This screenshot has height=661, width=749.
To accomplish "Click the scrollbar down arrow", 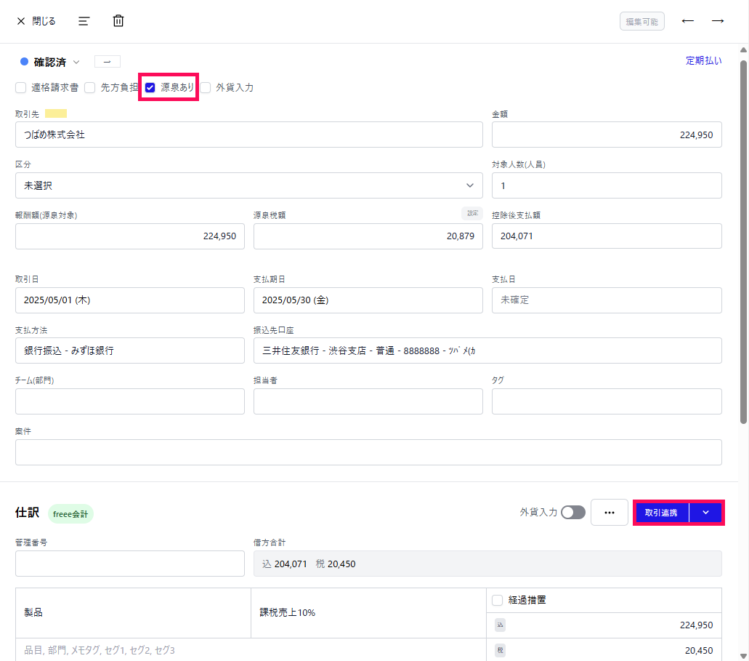I will click(743, 656).
